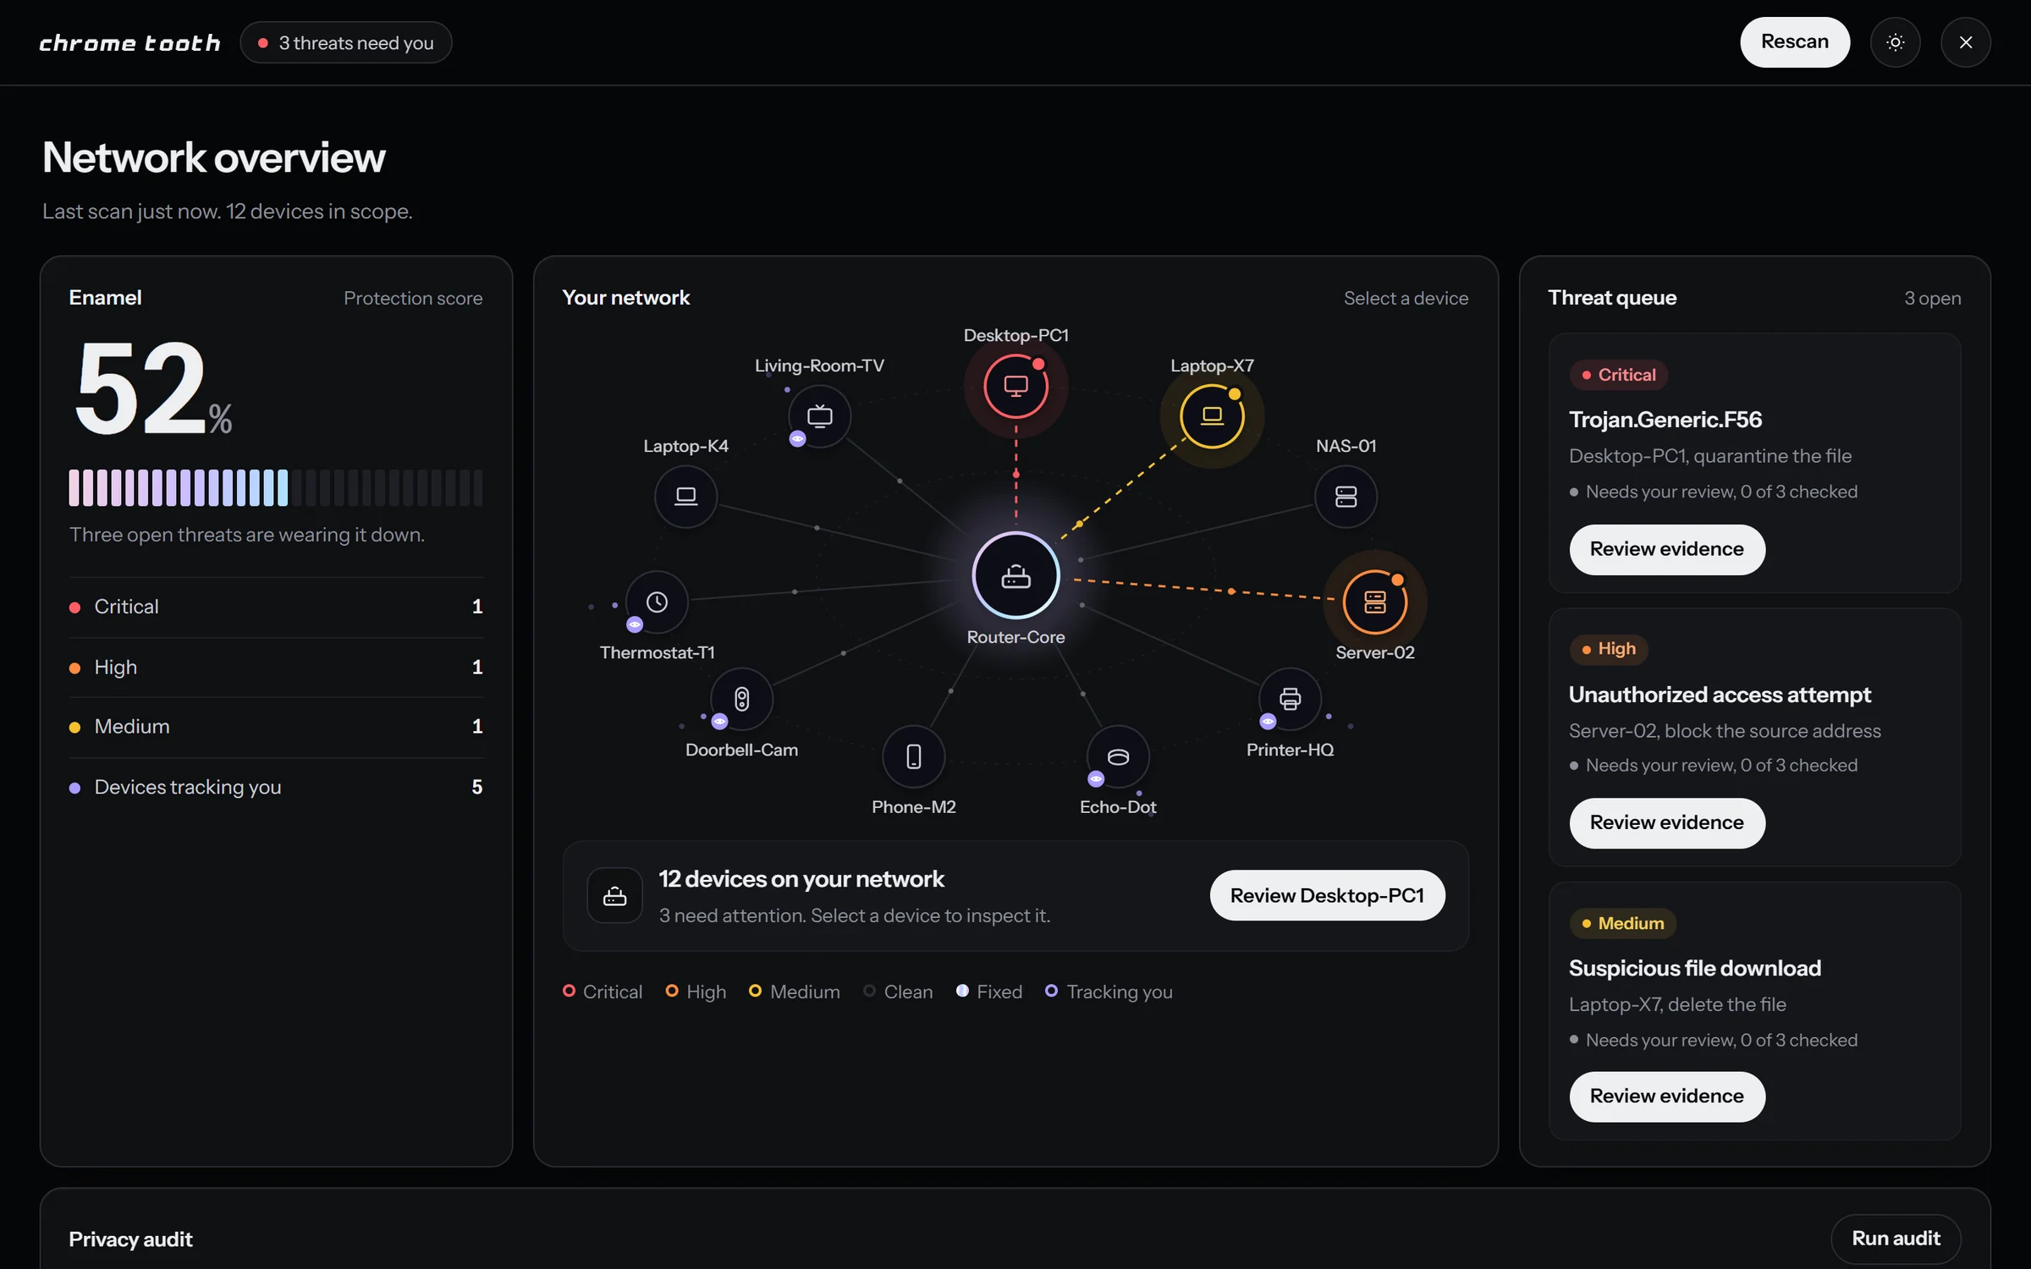Select the Thermostat-T1 clock icon
Screen dimensions: 2031x1269
pos(657,602)
